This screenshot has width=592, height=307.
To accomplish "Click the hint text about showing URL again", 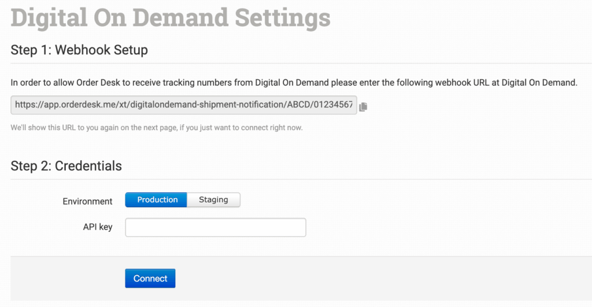I will point(156,127).
